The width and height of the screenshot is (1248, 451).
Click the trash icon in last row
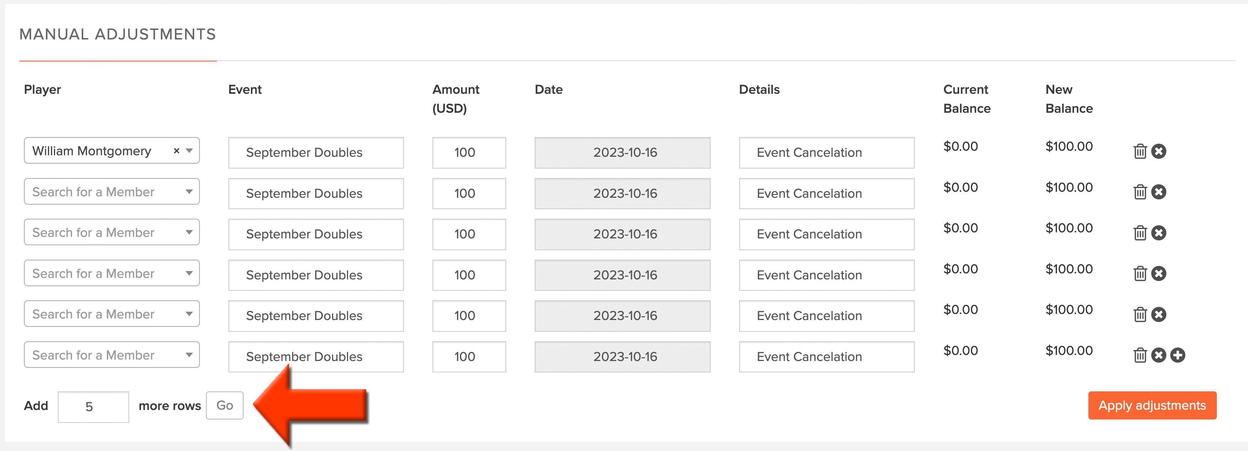pos(1140,355)
